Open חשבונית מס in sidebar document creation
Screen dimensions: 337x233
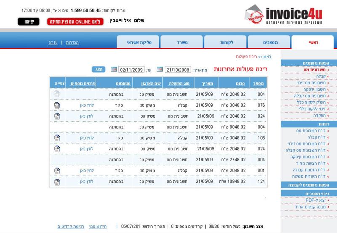[x=314, y=70]
